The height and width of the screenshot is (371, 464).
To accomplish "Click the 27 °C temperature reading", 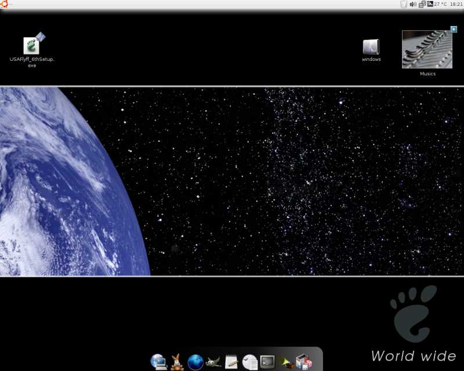I will coord(441,4).
